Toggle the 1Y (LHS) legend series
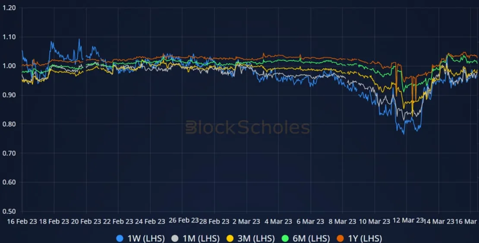Image resolution: width=479 pixels, height=243 pixels. coord(359,238)
